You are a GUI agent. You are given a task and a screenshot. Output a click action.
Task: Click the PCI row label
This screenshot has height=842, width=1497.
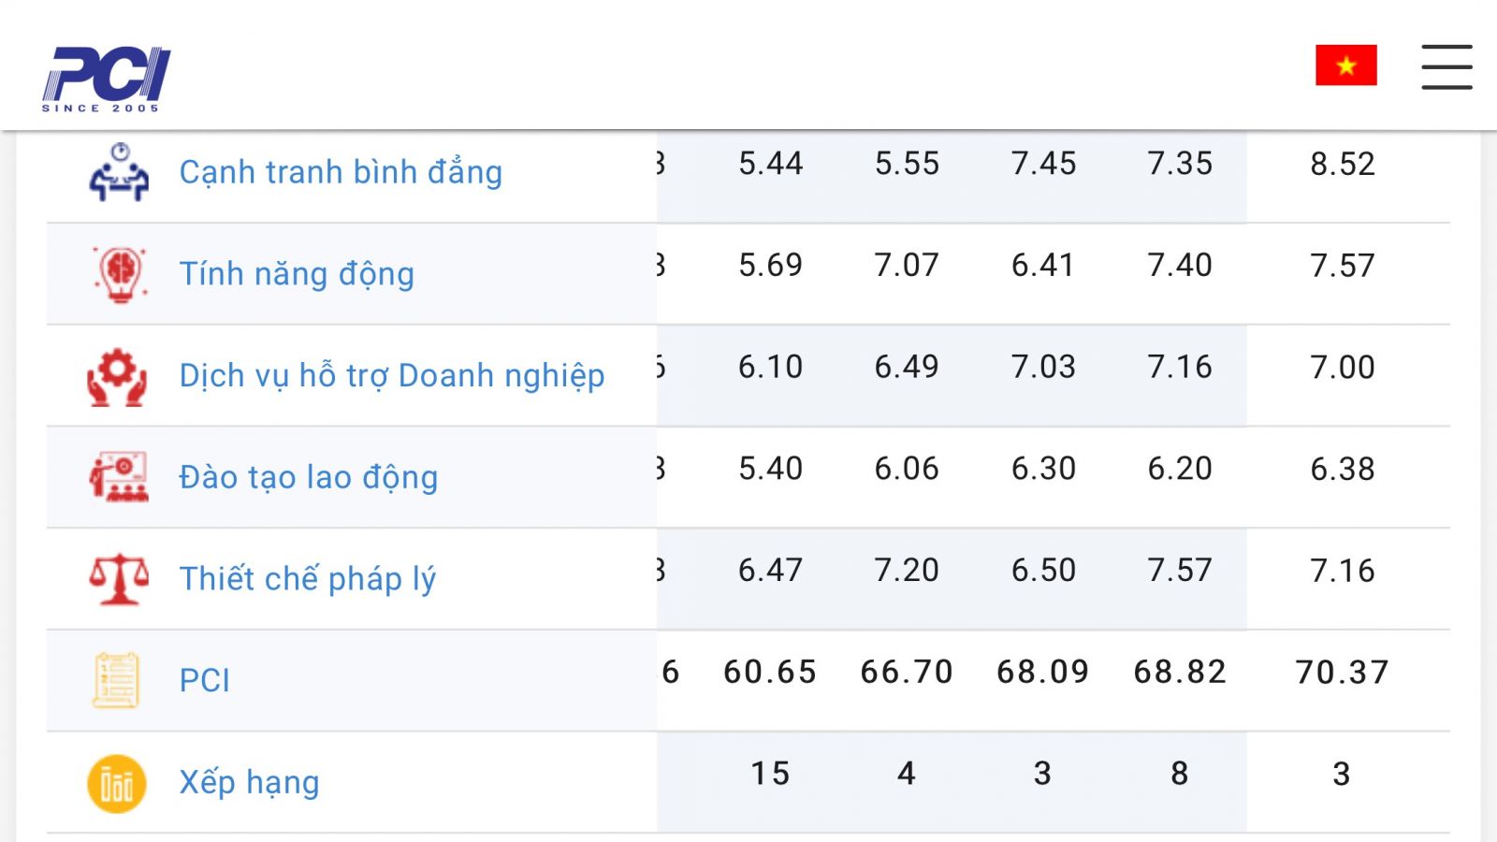[x=204, y=680]
